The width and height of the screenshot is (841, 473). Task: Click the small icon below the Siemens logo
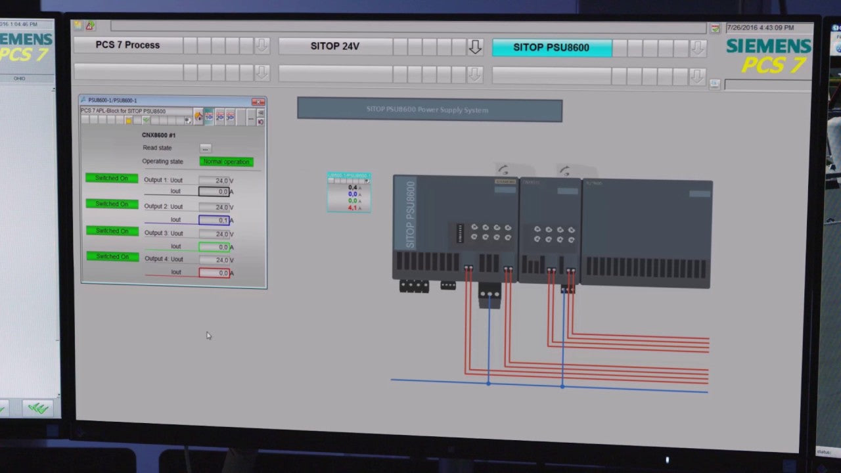tap(715, 83)
